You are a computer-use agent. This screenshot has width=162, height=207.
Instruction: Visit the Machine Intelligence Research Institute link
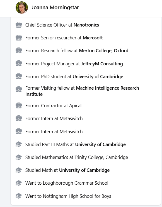tap(82, 91)
